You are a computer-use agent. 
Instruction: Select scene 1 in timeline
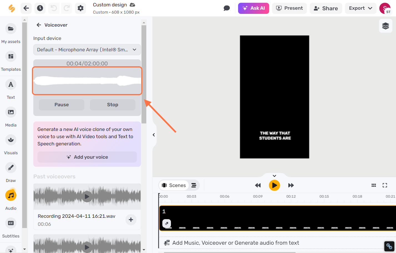278,218
